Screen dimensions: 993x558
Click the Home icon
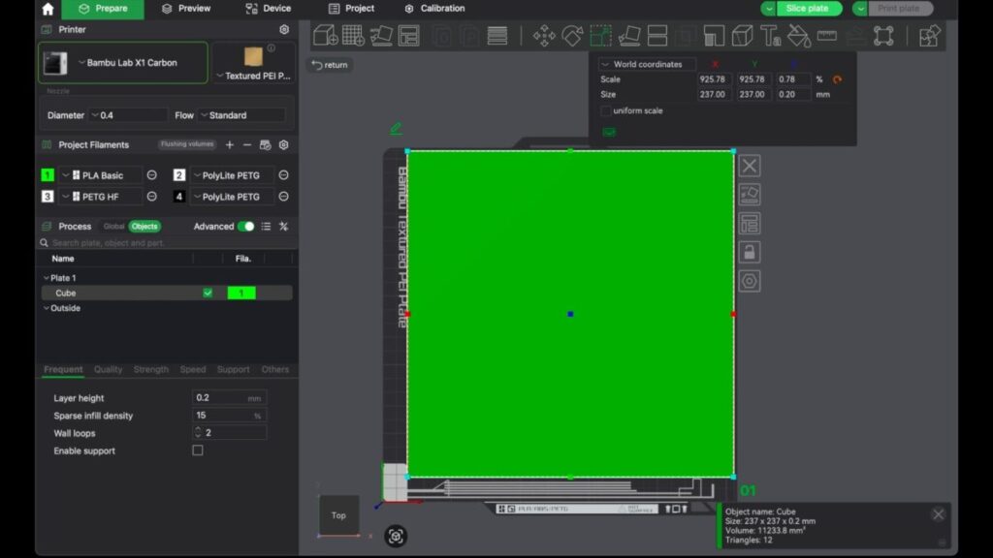(48, 9)
